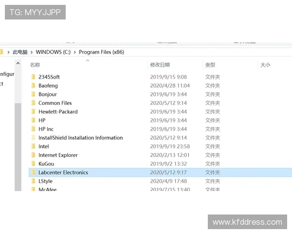Click the Internet Explorer folder icon

33,155
